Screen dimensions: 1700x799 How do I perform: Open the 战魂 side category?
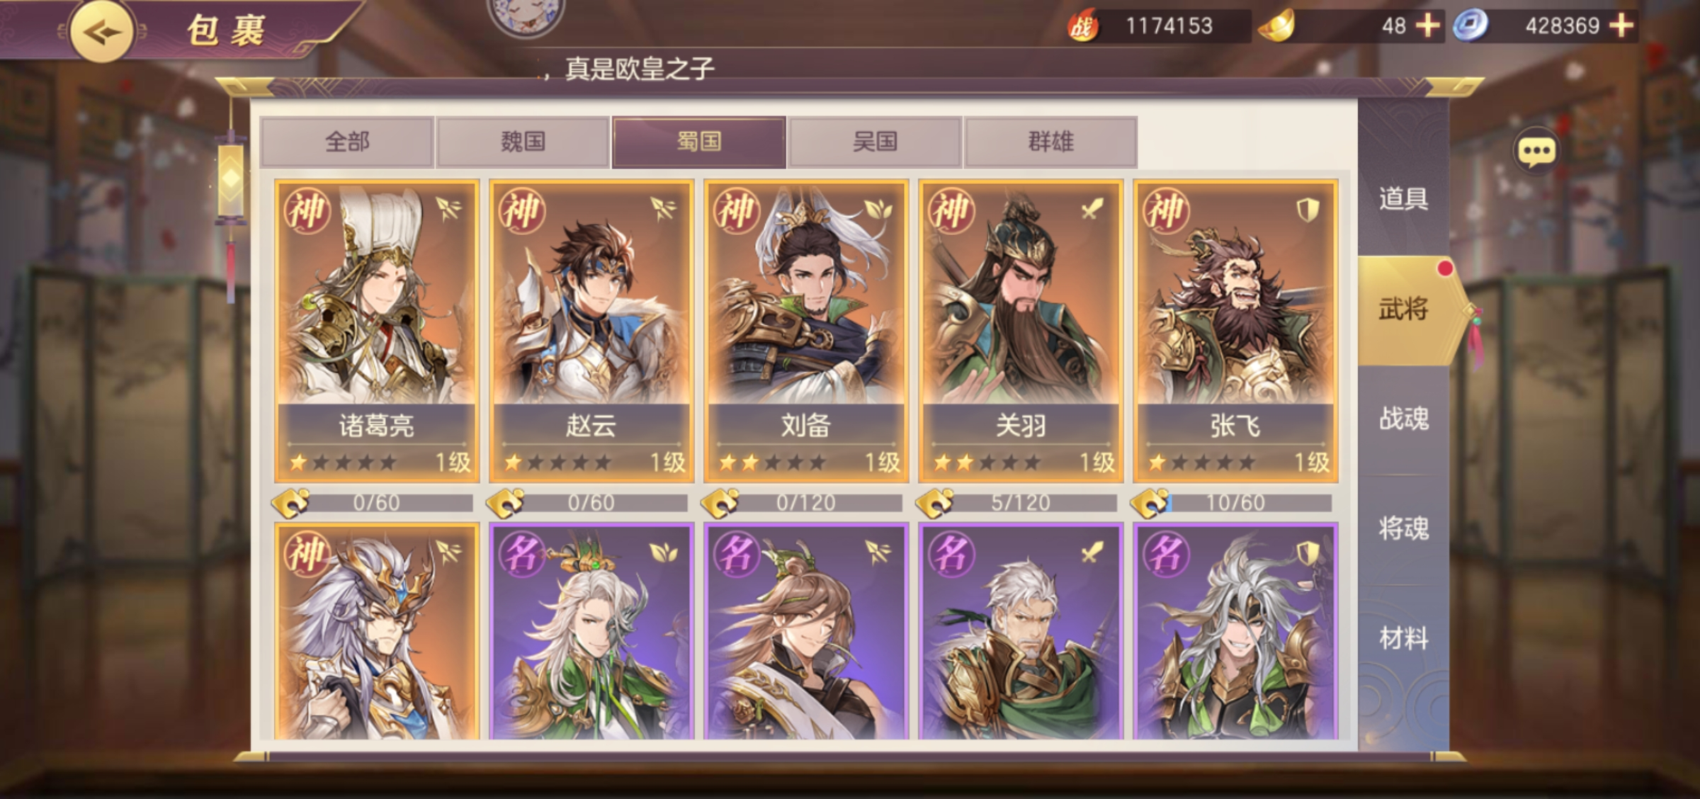[x=1402, y=419]
